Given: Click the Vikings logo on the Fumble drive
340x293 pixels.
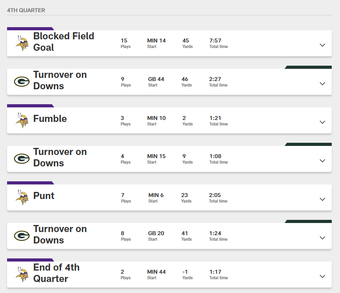Looking at the screenshot, I should click(22, 120).
